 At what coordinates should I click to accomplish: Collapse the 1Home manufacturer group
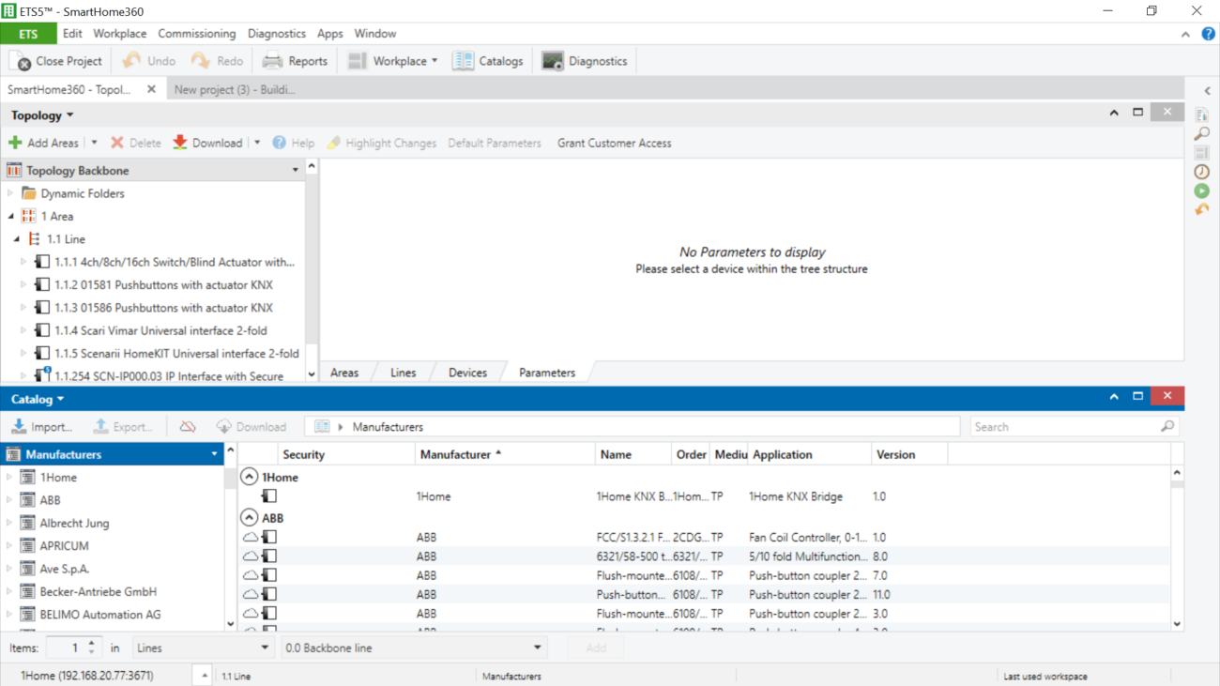pyautogui.click(x=249, y=477)
